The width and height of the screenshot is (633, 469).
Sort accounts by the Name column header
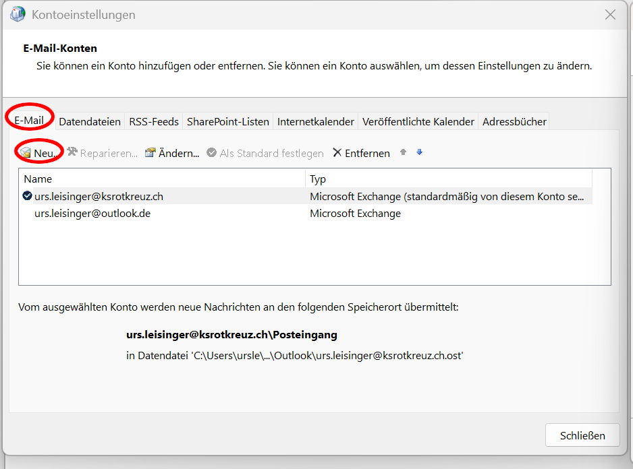coord(162,179)
